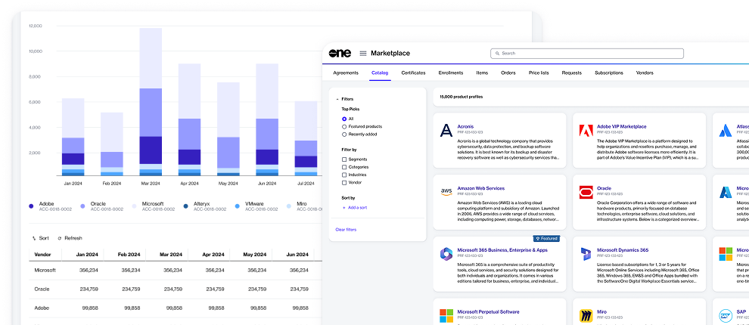Open the hamburger menu beside Marketplace

coord(363,54)
